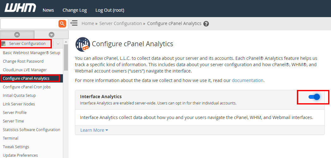Click the sidebar scroll up arrow button
The height and width of the screenshot is (158, 331).
pyautogui.click(x=17, y=35)
